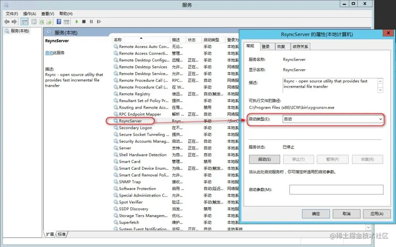396x247 pixels.
Task: Click the 取消 button
Action: 346,214
